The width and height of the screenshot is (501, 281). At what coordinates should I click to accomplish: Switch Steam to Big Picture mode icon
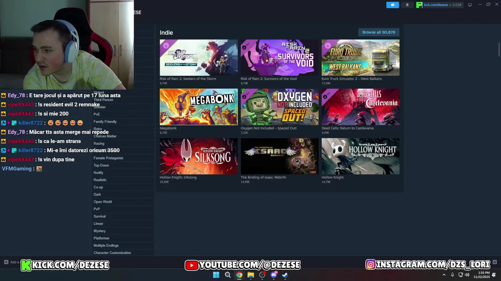[470, 5]
